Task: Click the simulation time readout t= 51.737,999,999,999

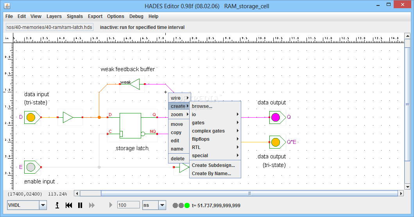Action: coord(216,205)
